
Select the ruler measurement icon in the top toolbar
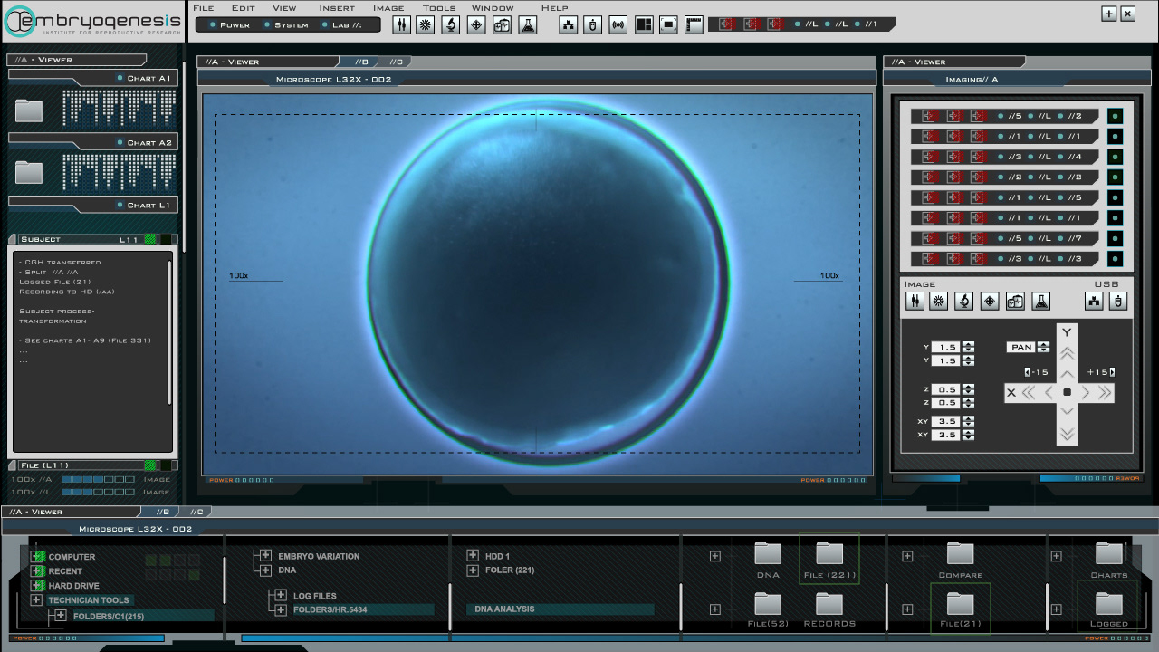[x=694, y=24]
